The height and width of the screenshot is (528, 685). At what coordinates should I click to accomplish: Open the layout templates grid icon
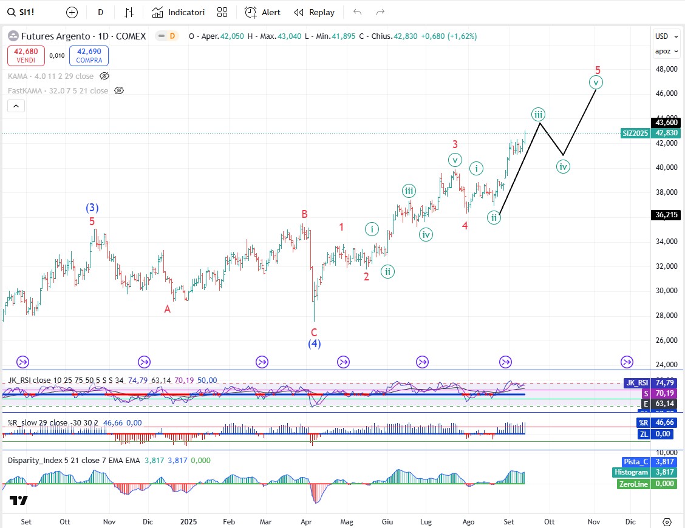tap(222, 12)
